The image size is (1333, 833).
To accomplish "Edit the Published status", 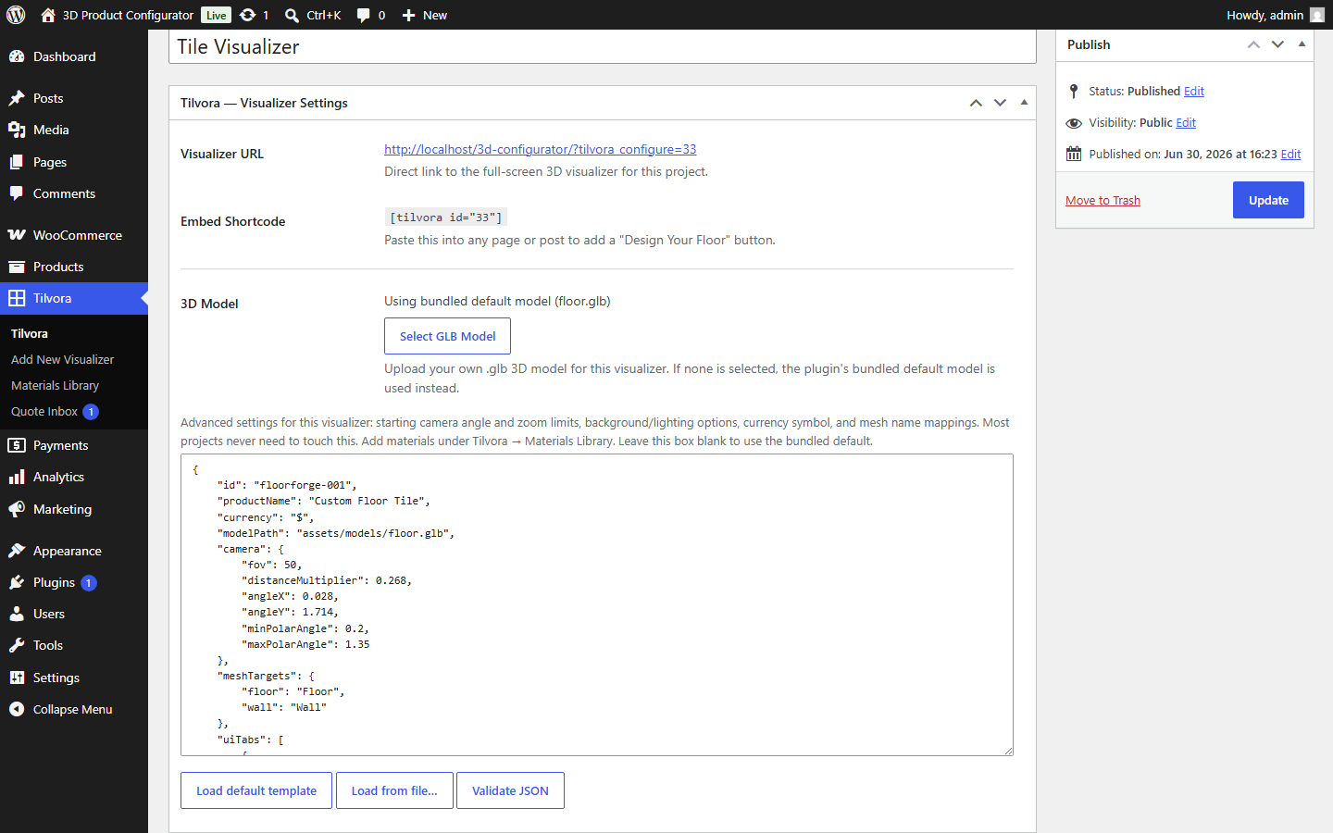I will (x=1194, y=91).
